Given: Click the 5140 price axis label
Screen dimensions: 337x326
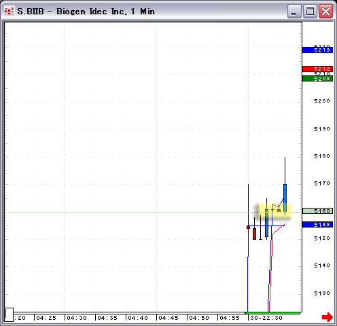Looking at the screenshot, I should click(322, 266).
